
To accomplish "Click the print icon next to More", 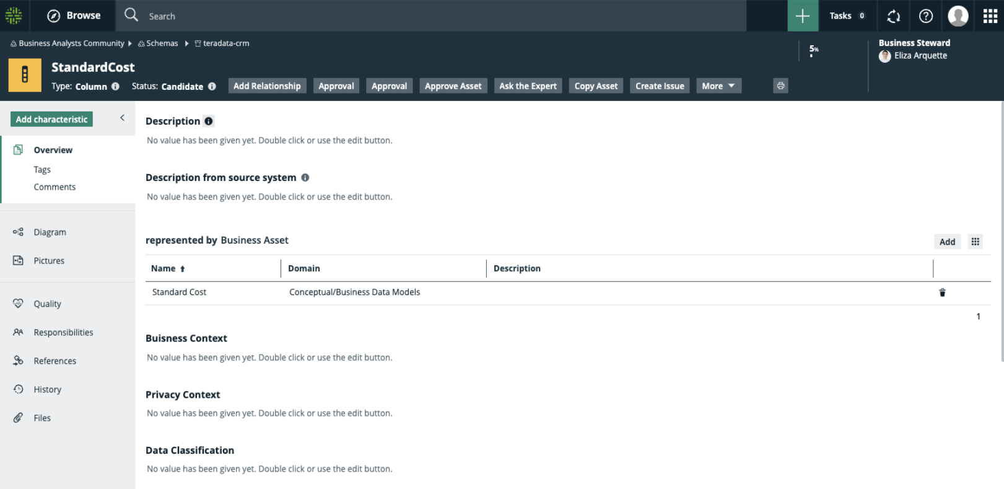I will pos(780,86).
